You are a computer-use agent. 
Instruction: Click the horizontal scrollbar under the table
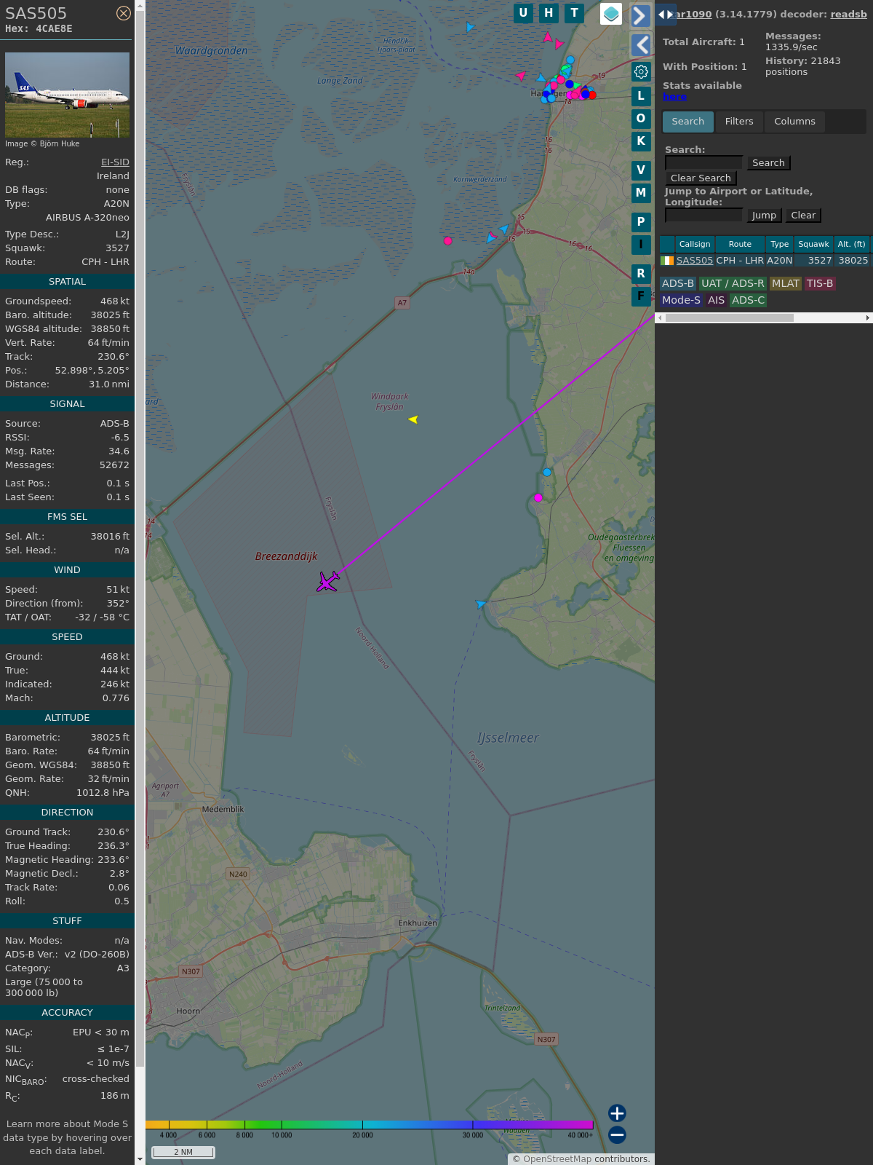pyautogui.click(x=730, y=318)
